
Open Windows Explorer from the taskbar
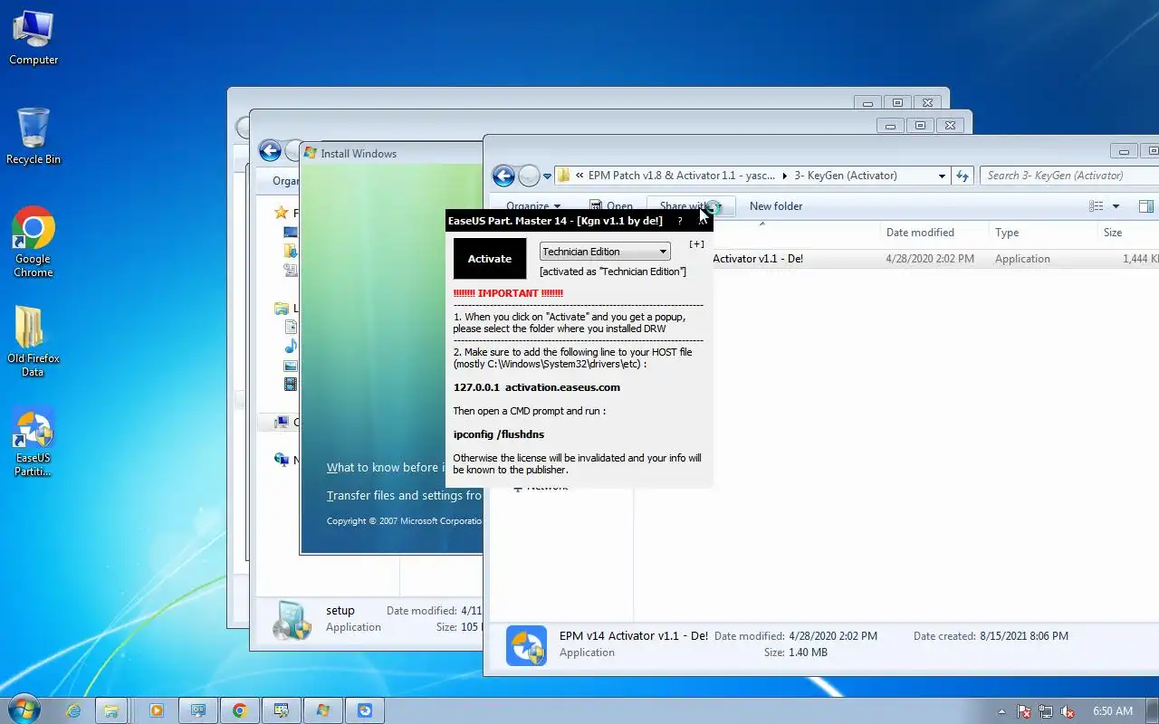tap(111, 710)
